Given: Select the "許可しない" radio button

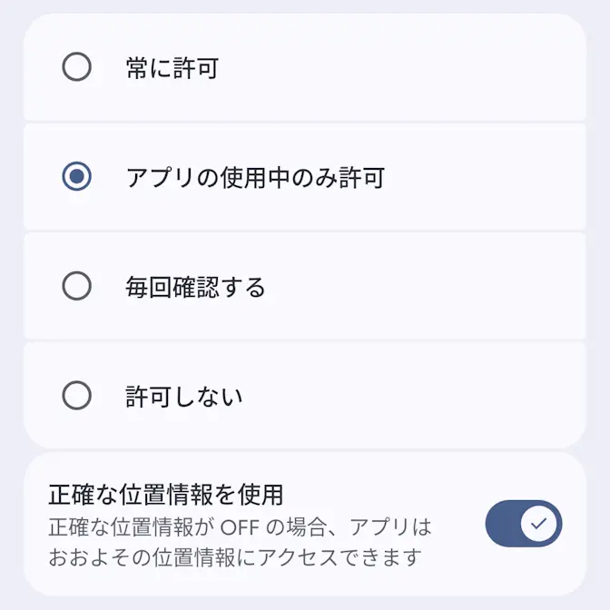Looking at the screenshot, I should pyautogui.click(x=76, y=396).
